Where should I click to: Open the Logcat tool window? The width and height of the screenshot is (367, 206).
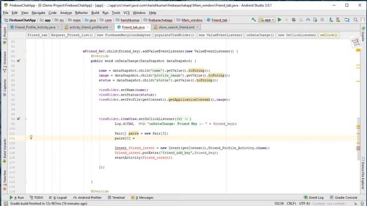pos(58,197)
